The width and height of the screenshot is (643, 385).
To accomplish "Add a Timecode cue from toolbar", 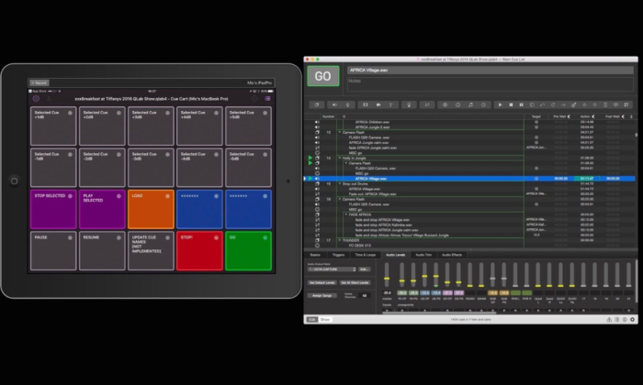I will pyautogui.click(x=483, y=104).
